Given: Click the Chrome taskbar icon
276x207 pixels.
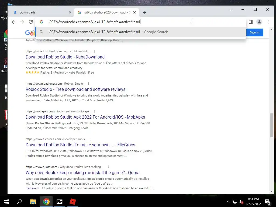Looking at the screenshot, I should (x=46, y=202).
